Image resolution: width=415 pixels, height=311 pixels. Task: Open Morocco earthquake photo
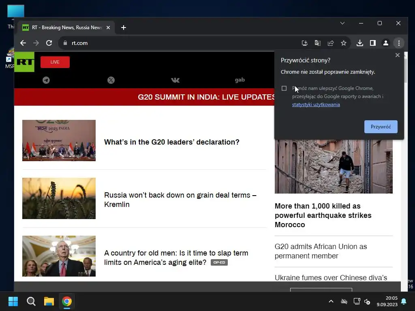pyautogui.click(x=334, y=166)
